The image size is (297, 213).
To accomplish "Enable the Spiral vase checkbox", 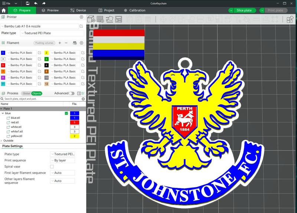I will pos(52,167).
